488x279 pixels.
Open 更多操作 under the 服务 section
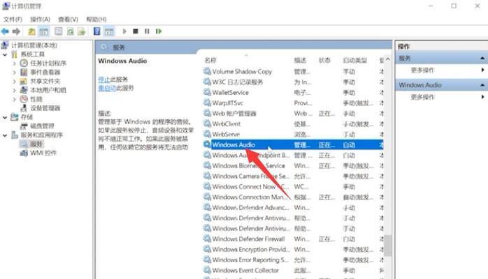click(422, 70)
